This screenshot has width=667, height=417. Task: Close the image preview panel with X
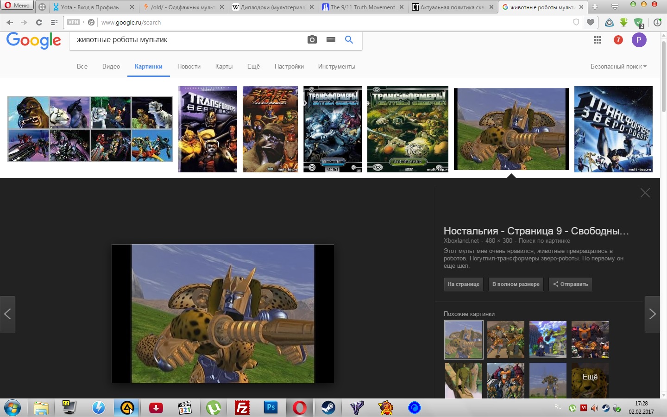[645, 193]
